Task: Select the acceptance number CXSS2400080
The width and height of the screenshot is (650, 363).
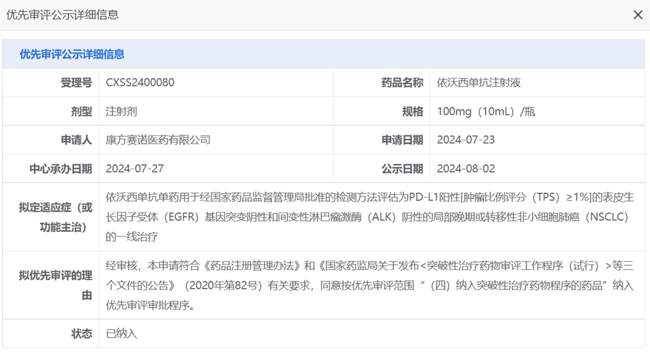Action: [140, 83]
